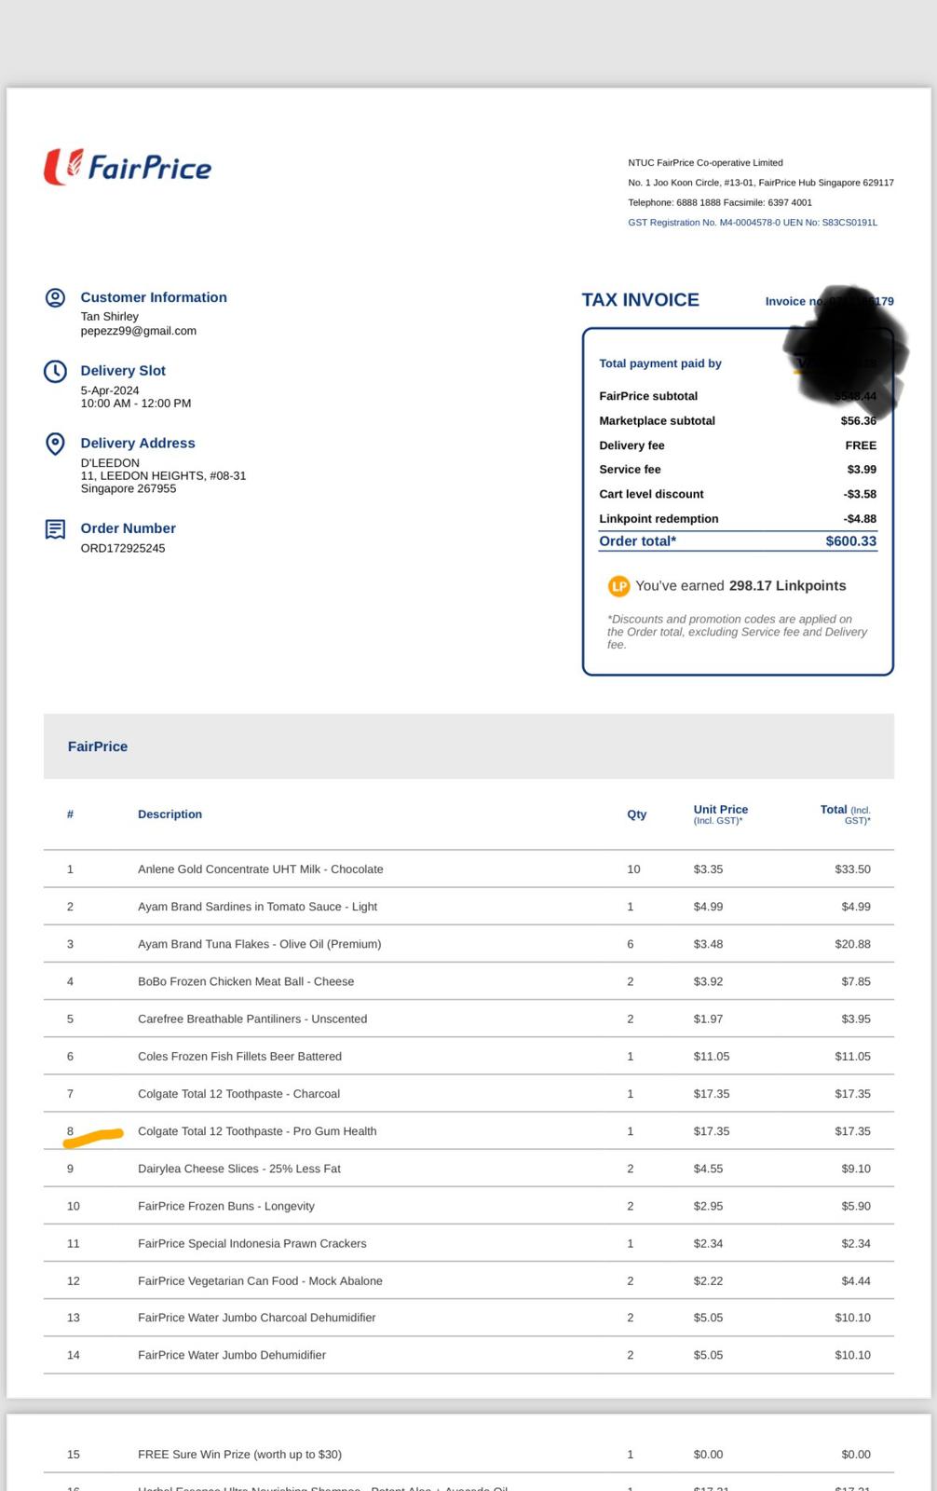937x1491 pixels.
Task: Click the GST Registration No. line
Action: click(x=753, y=223)
